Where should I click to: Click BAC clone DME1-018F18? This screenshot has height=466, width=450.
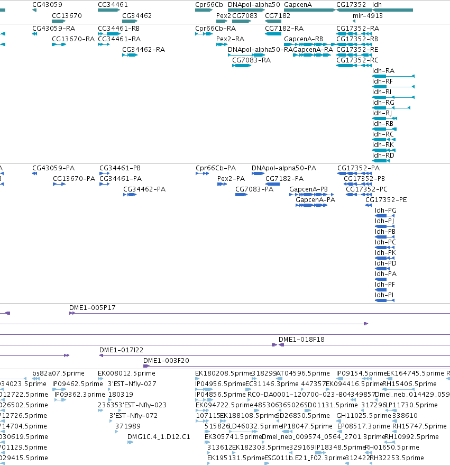click(x=301, y=340)
